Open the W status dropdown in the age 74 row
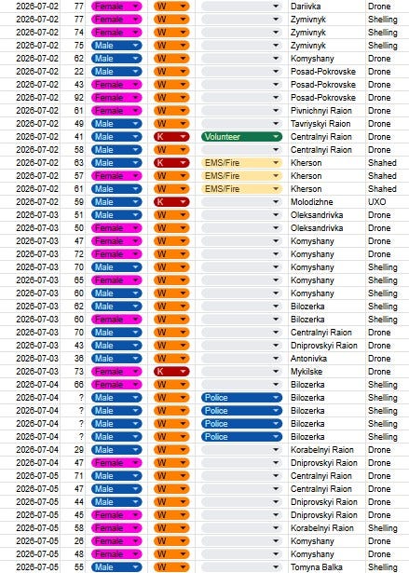409x573 pixels. 171,33
